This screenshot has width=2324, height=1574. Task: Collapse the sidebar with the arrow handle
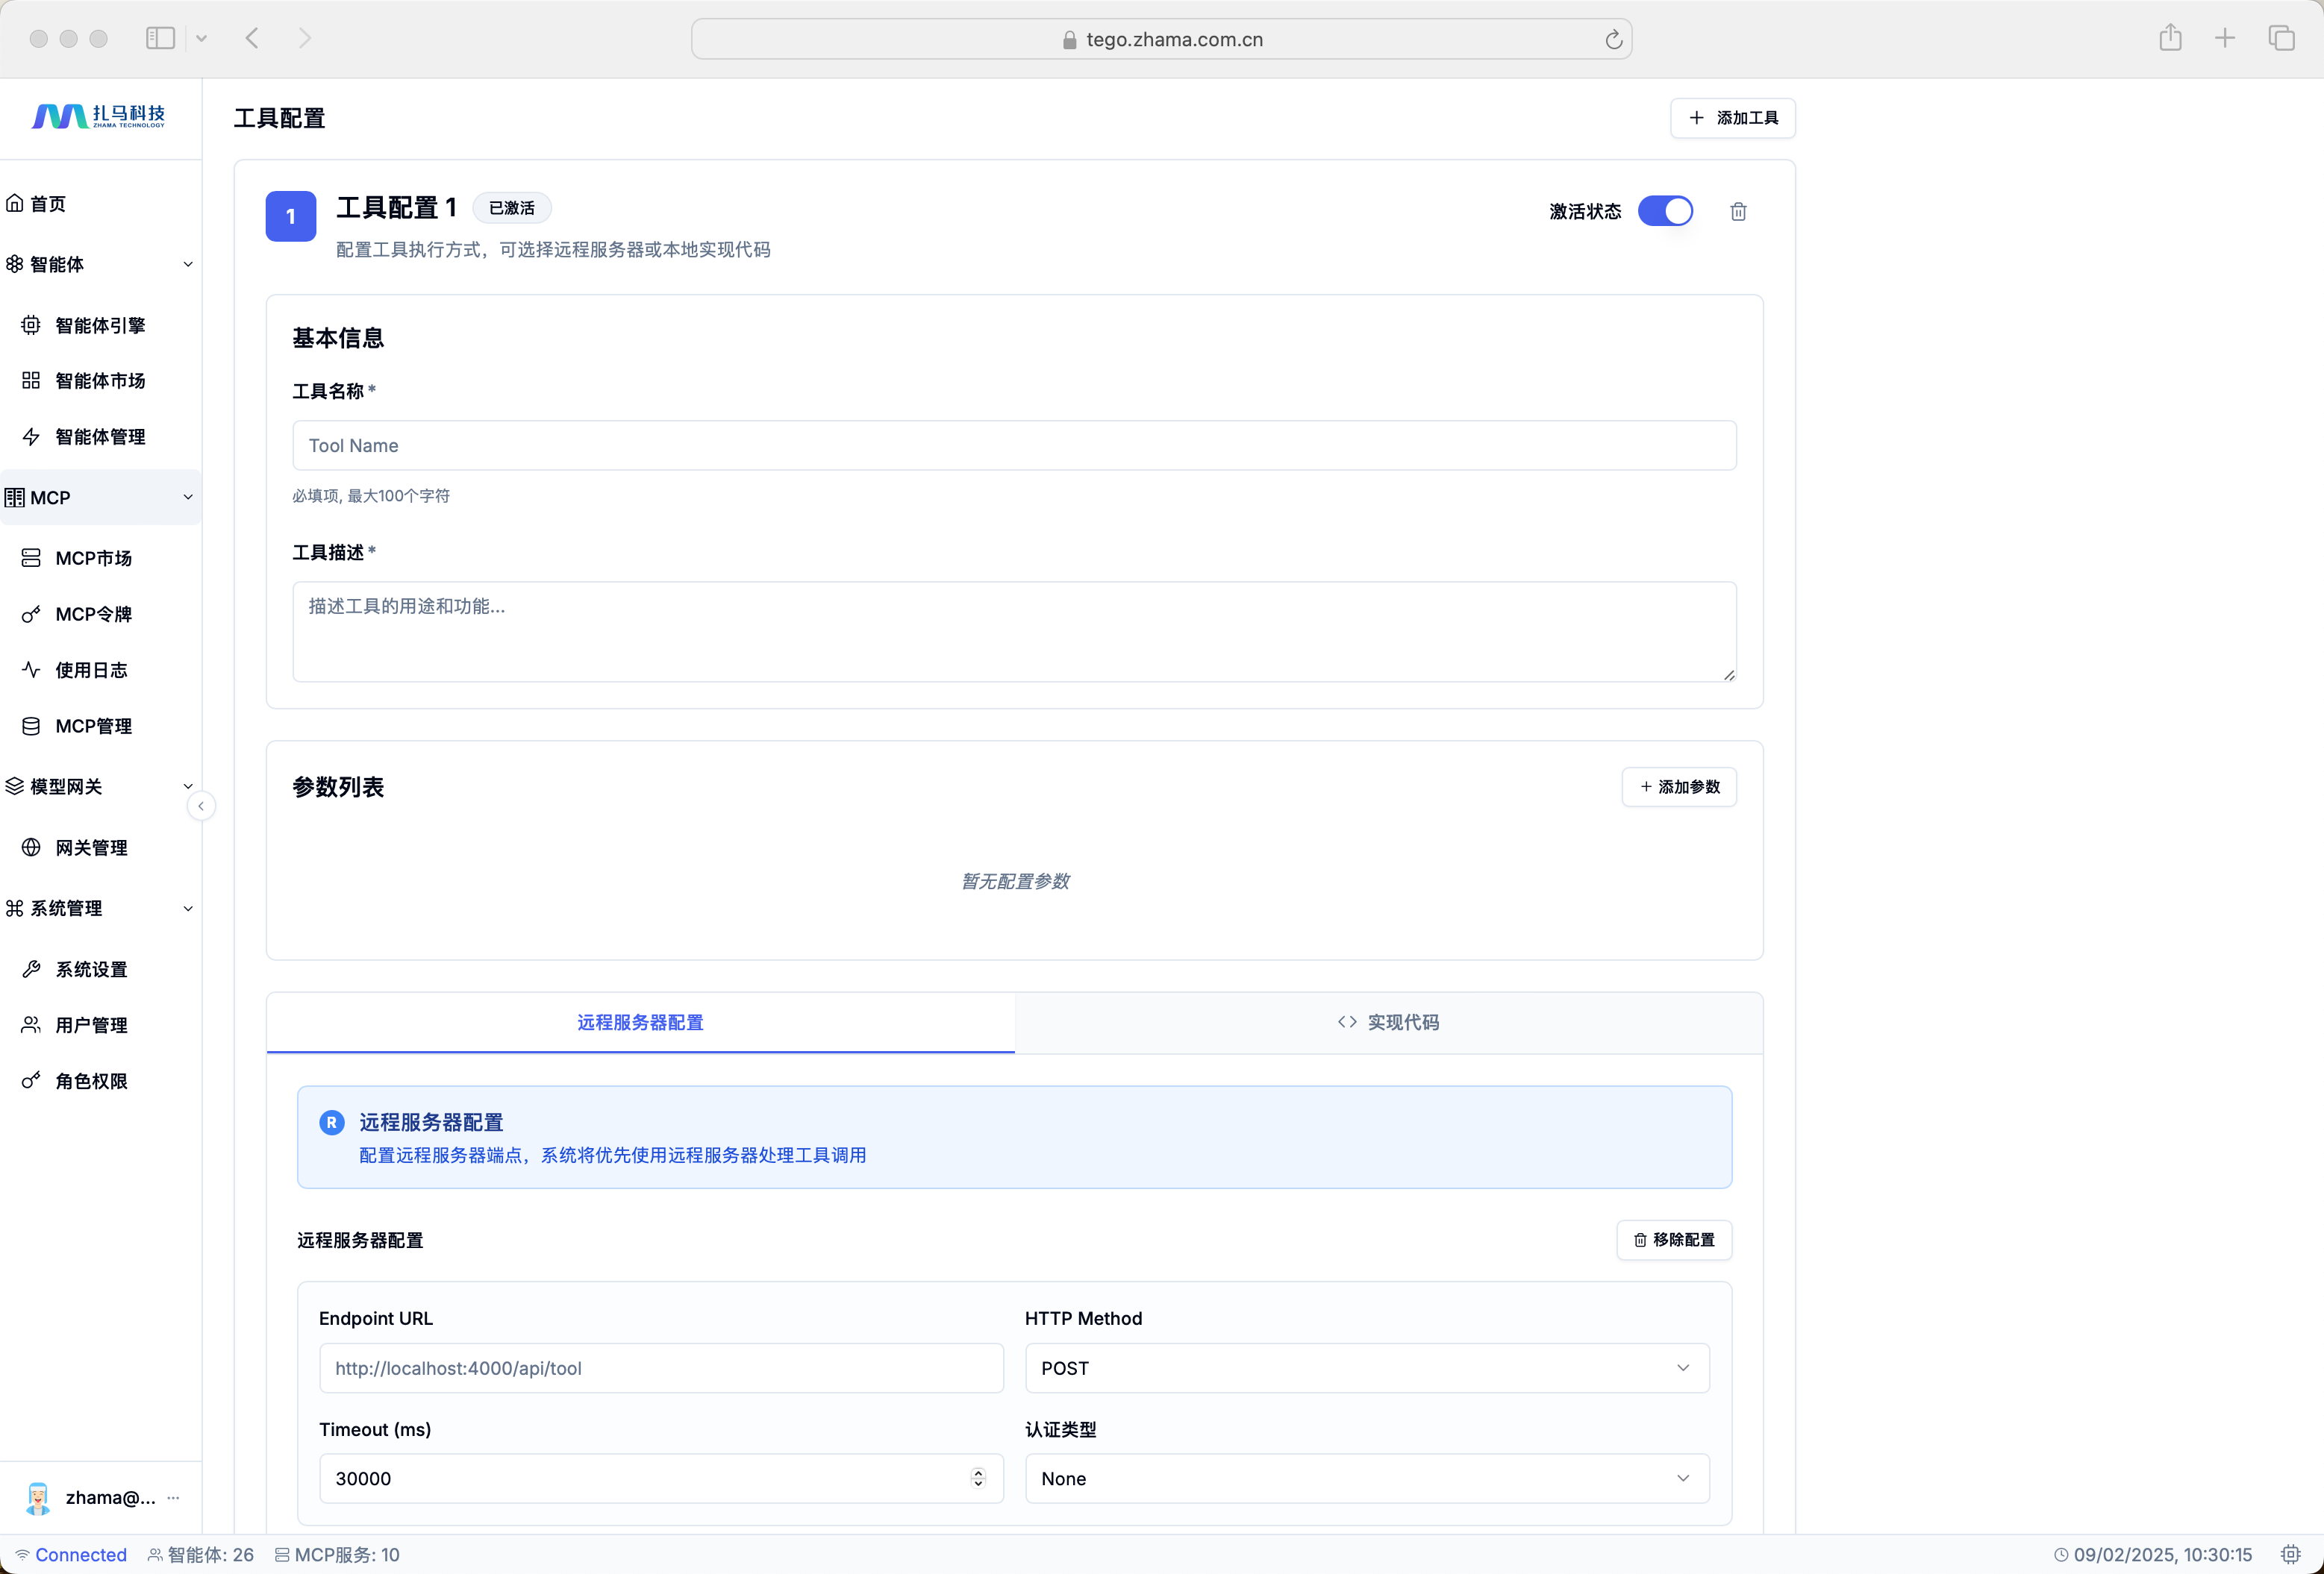click(x=201, y=806)
